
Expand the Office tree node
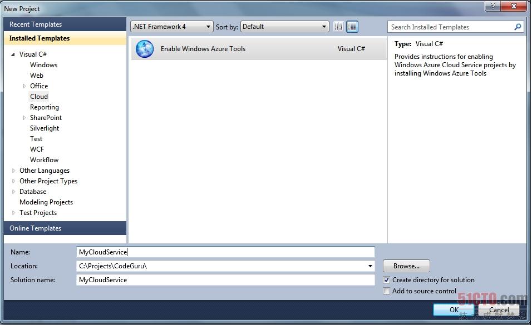pos(24,86)
